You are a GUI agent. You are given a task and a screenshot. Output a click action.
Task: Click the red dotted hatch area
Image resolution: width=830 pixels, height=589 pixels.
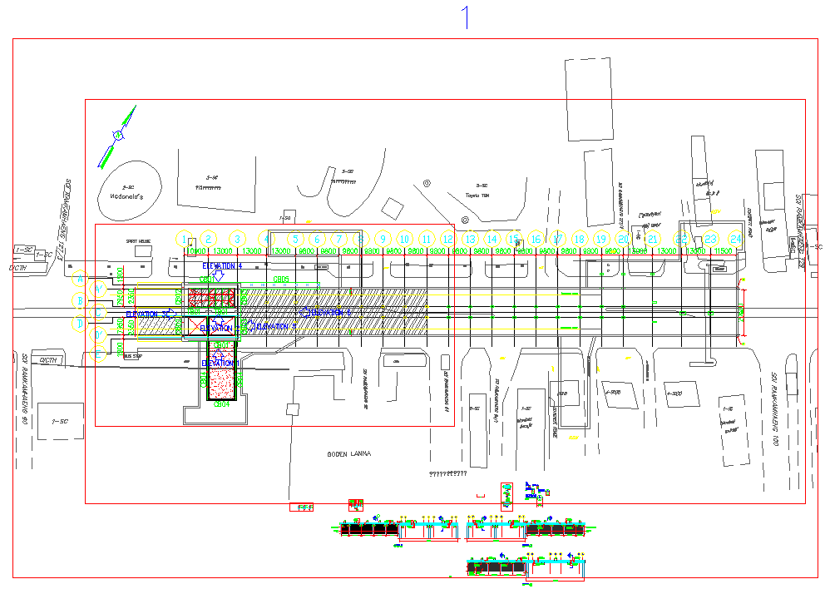pyautogui.click(x=222, y=384)
